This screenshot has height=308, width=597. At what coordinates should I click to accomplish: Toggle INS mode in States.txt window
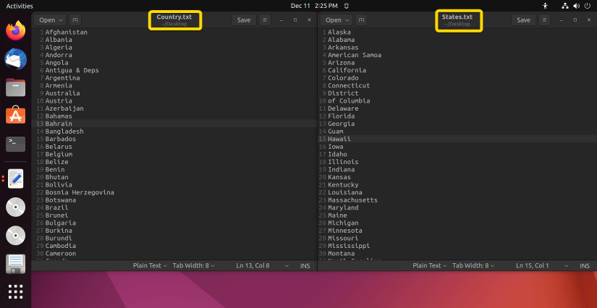pyautogui.click(x=585, y=266)
